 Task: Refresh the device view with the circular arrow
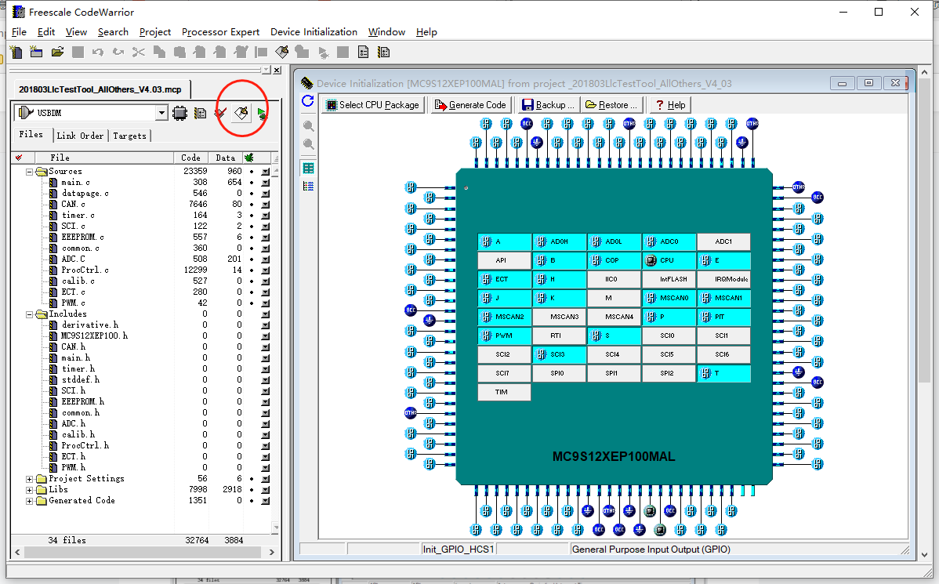pos(308,101)
